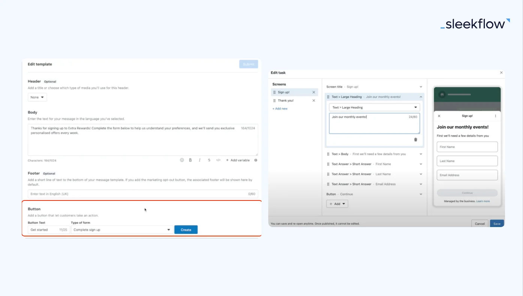
Task: Open the Learn more link in preview
Action: coord(483,201)
